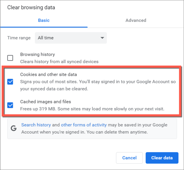
Task: Click the Signs you out of most sites description
Action: pyautogui.click(x=98, y=85)
